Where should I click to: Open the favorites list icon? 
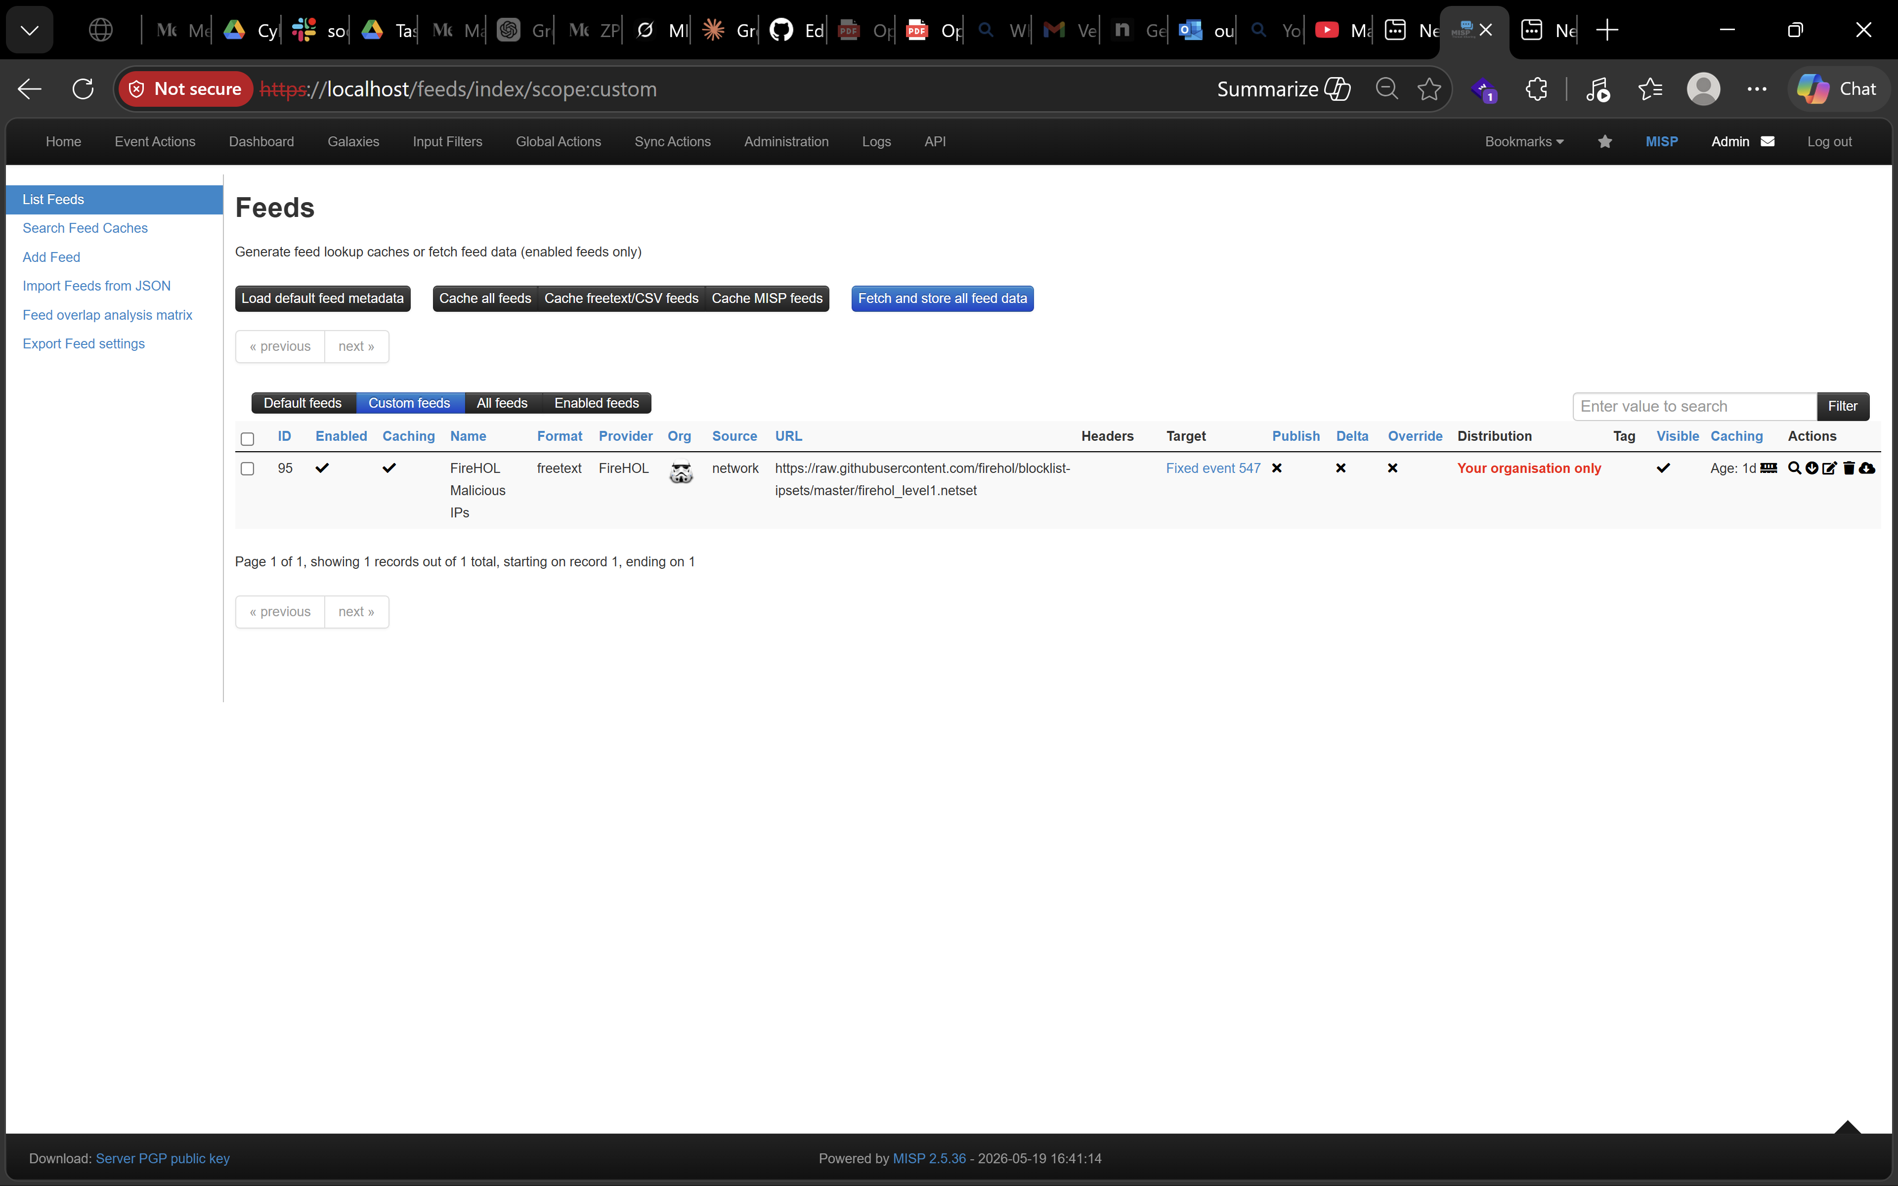coord(1650,88)
